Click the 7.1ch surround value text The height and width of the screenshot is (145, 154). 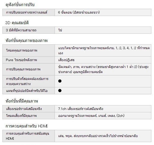pyautogui.click(x=81, y=109)
